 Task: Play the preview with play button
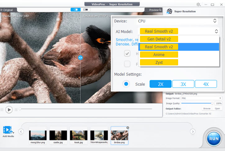9,110
